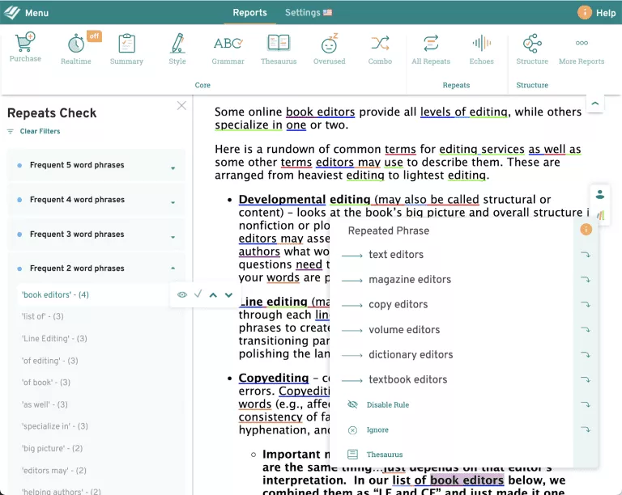Open the Thesaurus report
The width and height of the screenshot is (622, 495).
point(279,49)
